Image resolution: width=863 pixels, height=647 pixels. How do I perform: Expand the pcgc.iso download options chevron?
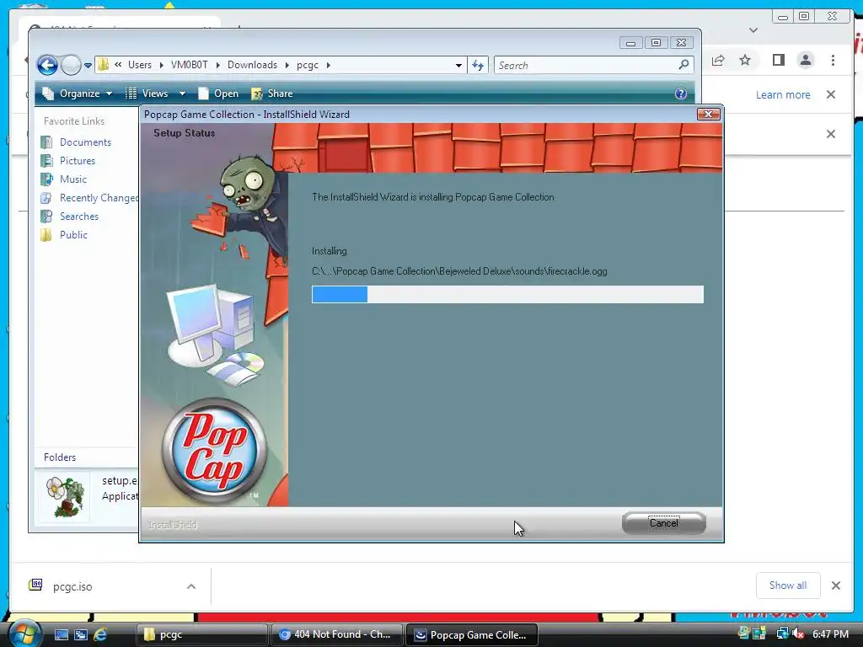point(191,586)
